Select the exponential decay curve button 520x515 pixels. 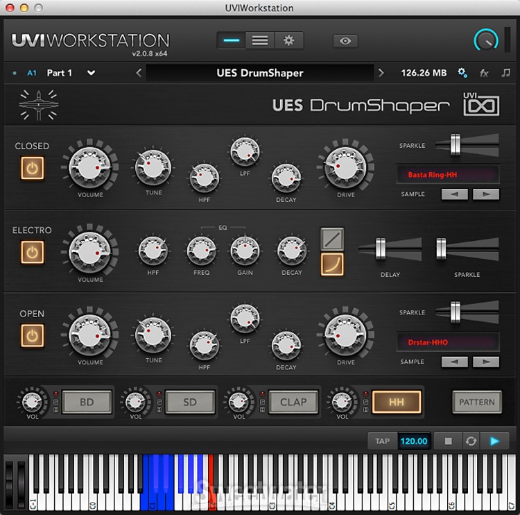(x=332, y=264)
